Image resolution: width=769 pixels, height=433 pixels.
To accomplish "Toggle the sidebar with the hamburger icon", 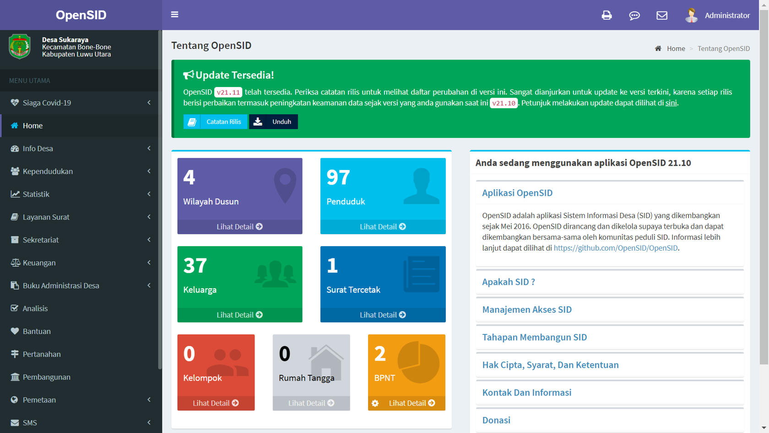I will [x=174, y=14].
